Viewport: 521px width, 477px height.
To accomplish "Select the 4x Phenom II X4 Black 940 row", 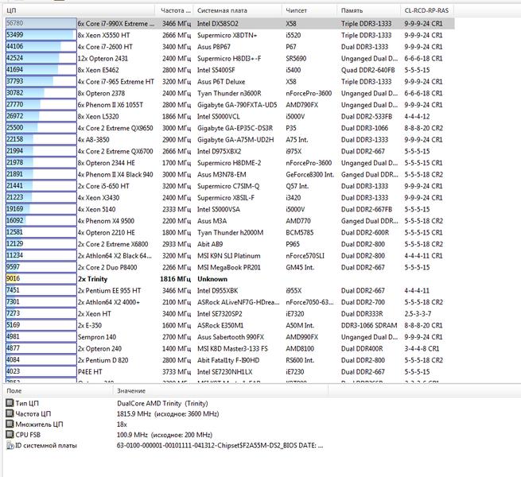I will (230, 175).
